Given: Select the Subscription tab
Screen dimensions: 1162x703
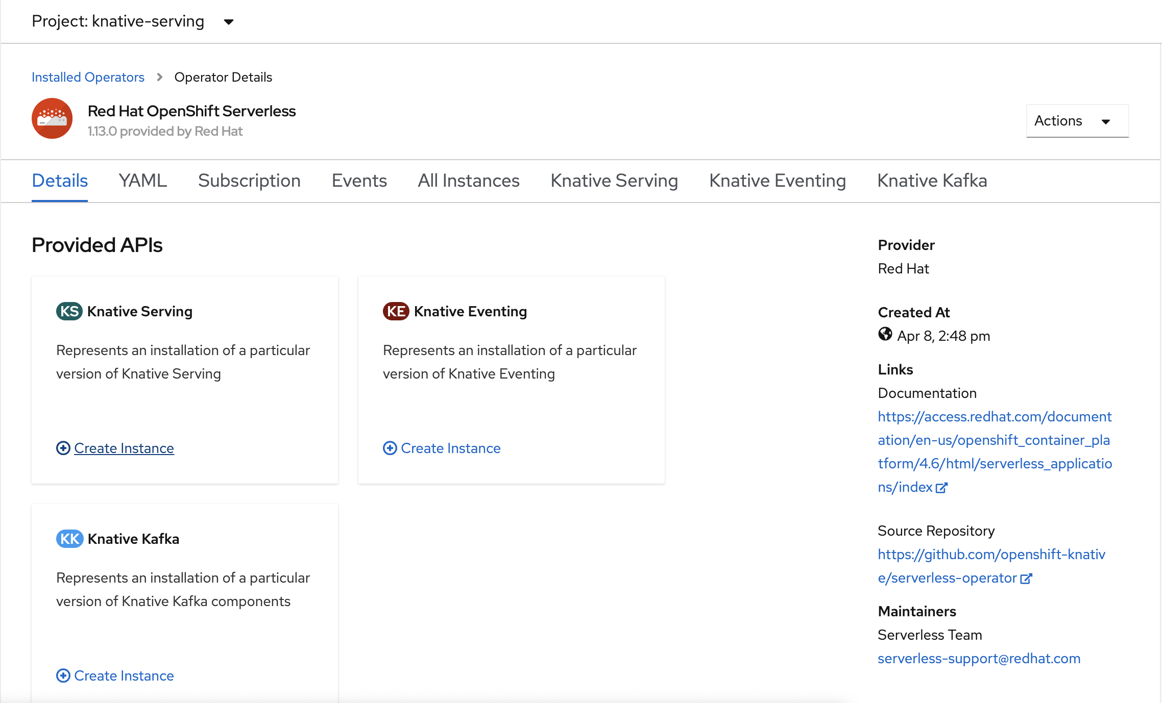Looking at the screenshot, I should point(249,180).
